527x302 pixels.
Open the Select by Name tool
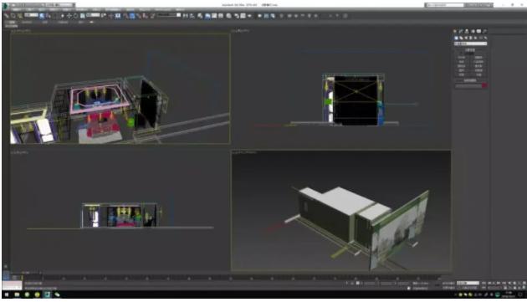49,16
